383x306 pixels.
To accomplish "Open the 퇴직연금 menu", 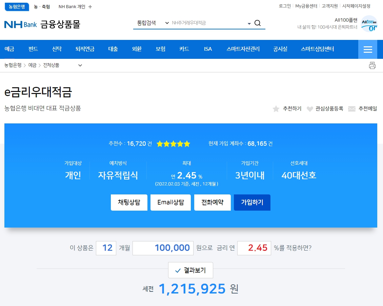I will point(85,49).
